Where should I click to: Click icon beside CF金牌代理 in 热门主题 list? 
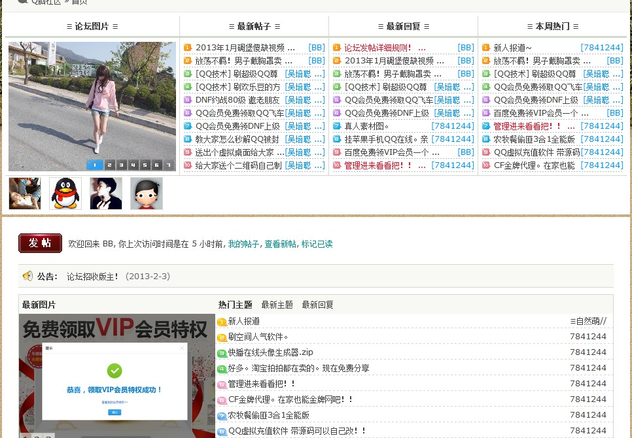[x=222, y=399]
